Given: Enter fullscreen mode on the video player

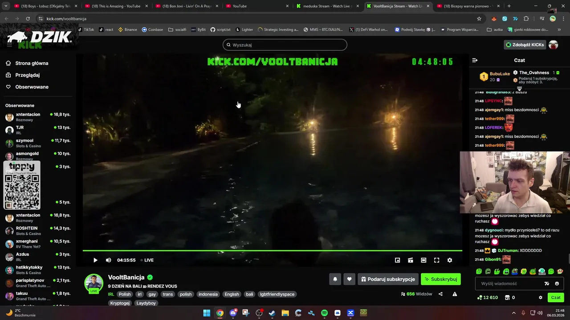Looking at the screenshot, I should [x=437, y=260].
